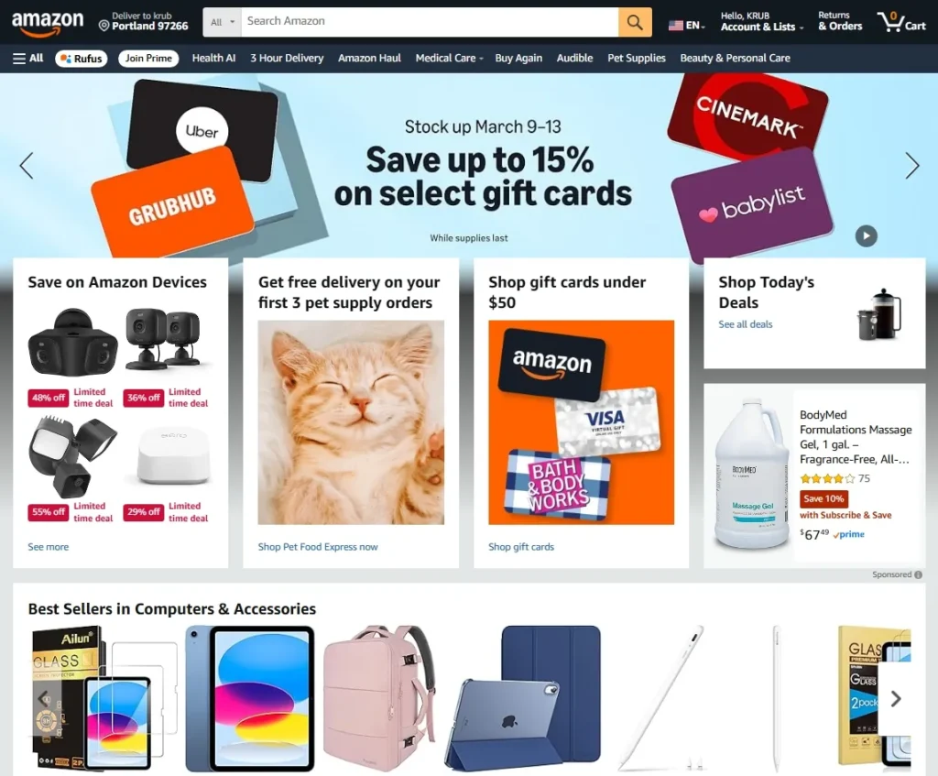This screenshot has width=938, height=776.
Task: Follow the See all deals link
Action: [745, 324]
